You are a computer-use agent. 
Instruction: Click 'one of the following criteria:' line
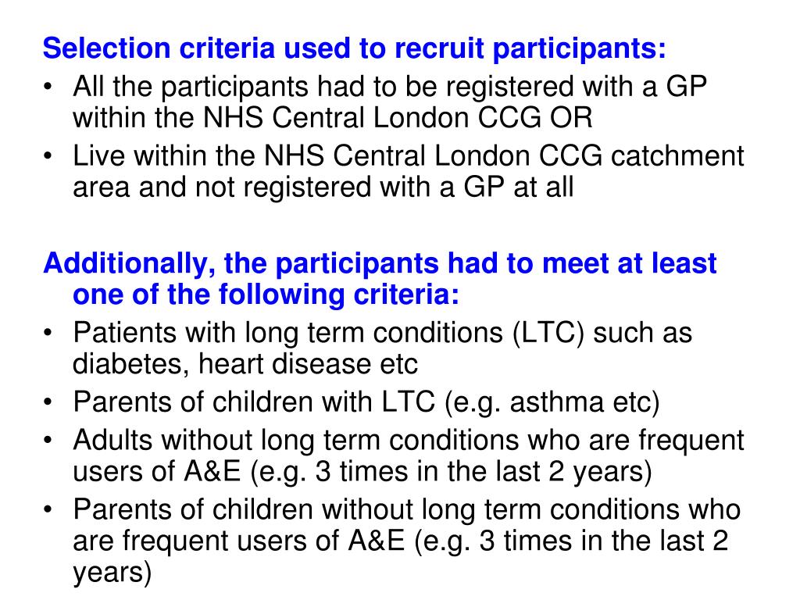(x=266, y=295)
